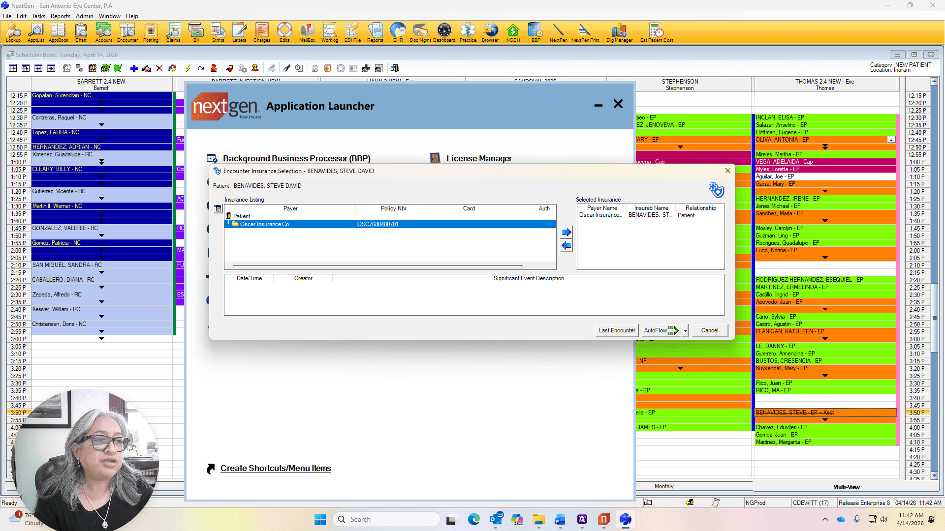Open the Reports menu
945x531 pixels.
[x=60, y=16]
